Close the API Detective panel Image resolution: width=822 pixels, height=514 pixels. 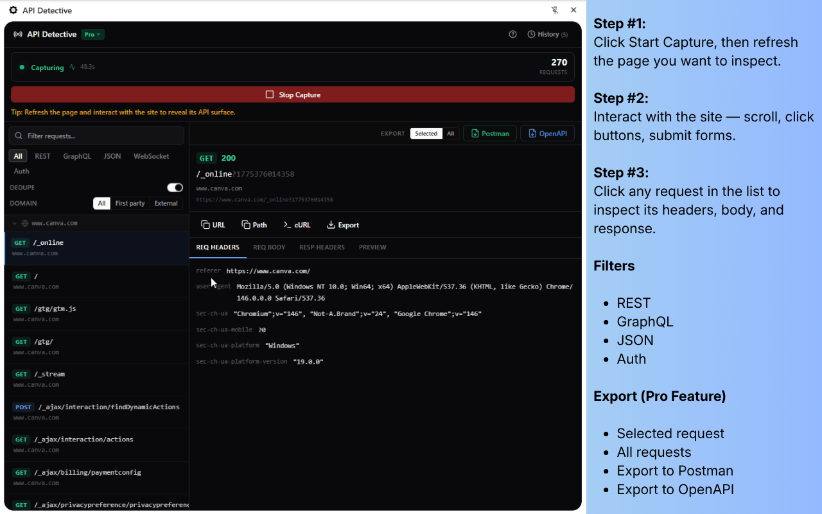573,10
